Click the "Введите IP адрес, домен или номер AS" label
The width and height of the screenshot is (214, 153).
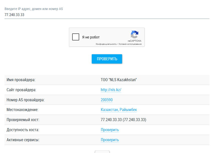[x=34, y=9]
